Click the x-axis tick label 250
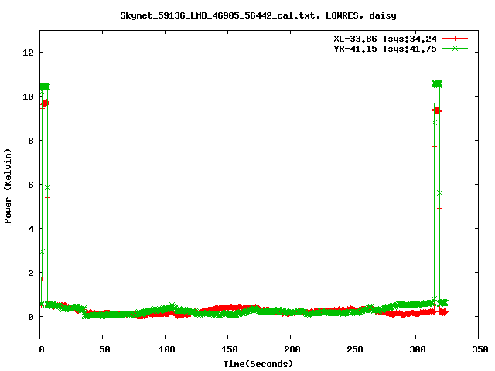The width and height of the screenshot is (495, 371). click(355, 349)
